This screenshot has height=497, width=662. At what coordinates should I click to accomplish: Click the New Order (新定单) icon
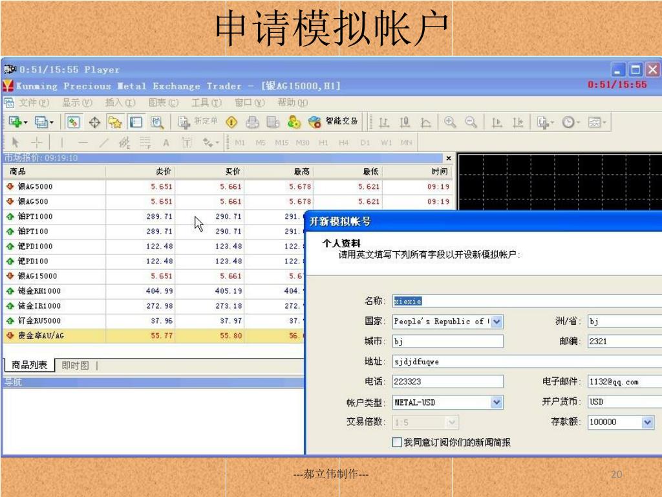198,122
